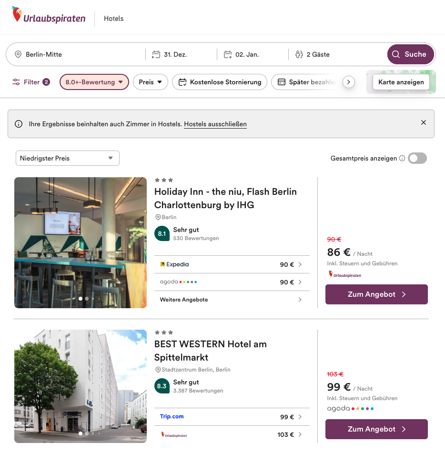
Task: Open the 8.0+-Bewertung dropdown
Action: tap(94, 82)
